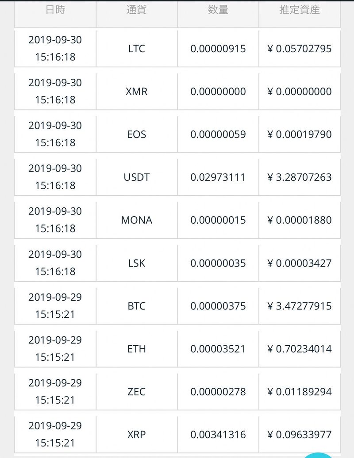Image resolution: width=354 pixels, height=458 pixels.
Task: Select the ETH currency cell
Action: pyautogui.click(x=136, y=349)
